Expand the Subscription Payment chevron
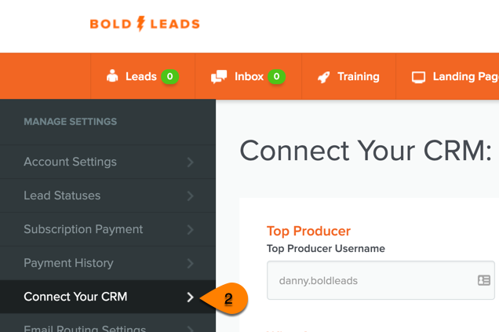 (x=190, y=229)
